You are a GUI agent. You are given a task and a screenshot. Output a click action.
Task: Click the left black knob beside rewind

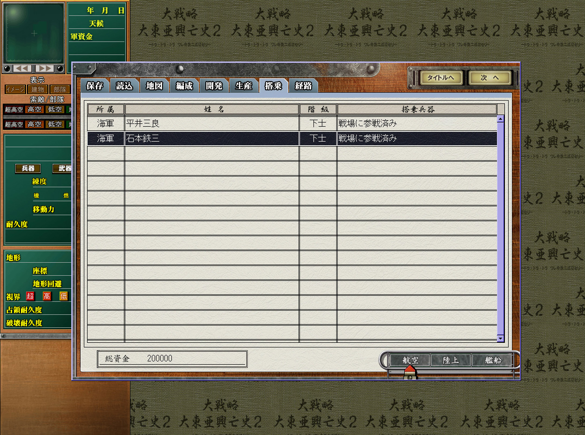coord(7,69)
